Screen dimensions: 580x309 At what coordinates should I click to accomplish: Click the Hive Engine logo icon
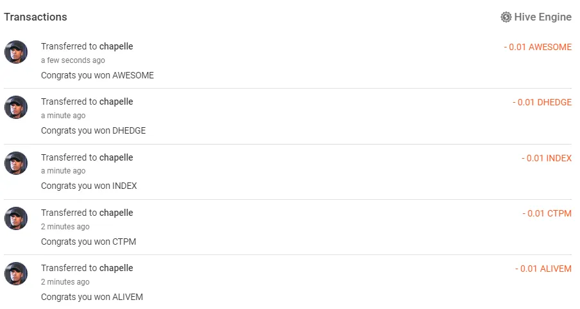pyautogui.click(x=506, y=17)
